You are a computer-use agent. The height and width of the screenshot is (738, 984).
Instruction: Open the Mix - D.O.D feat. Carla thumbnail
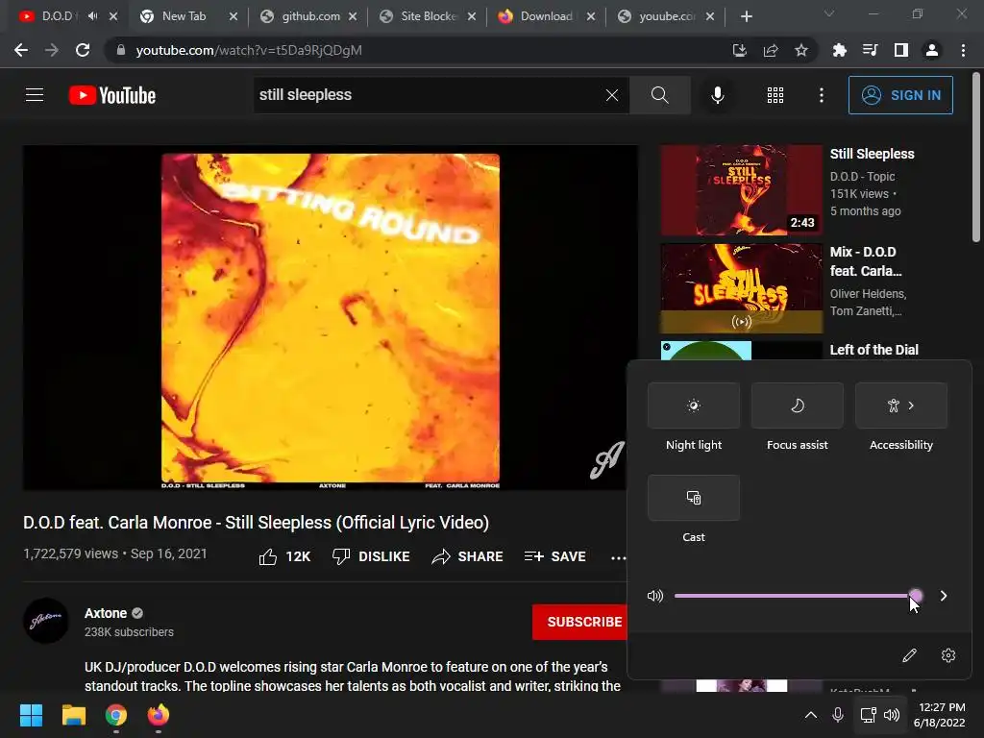tap(741, 288)
